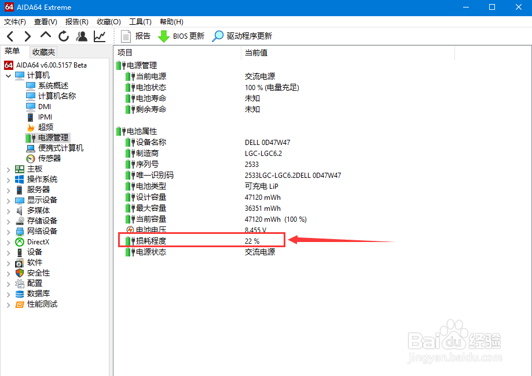Screen dimensions: 532x376
Task: Click the 安全性 shield icon
Action: 20,273
